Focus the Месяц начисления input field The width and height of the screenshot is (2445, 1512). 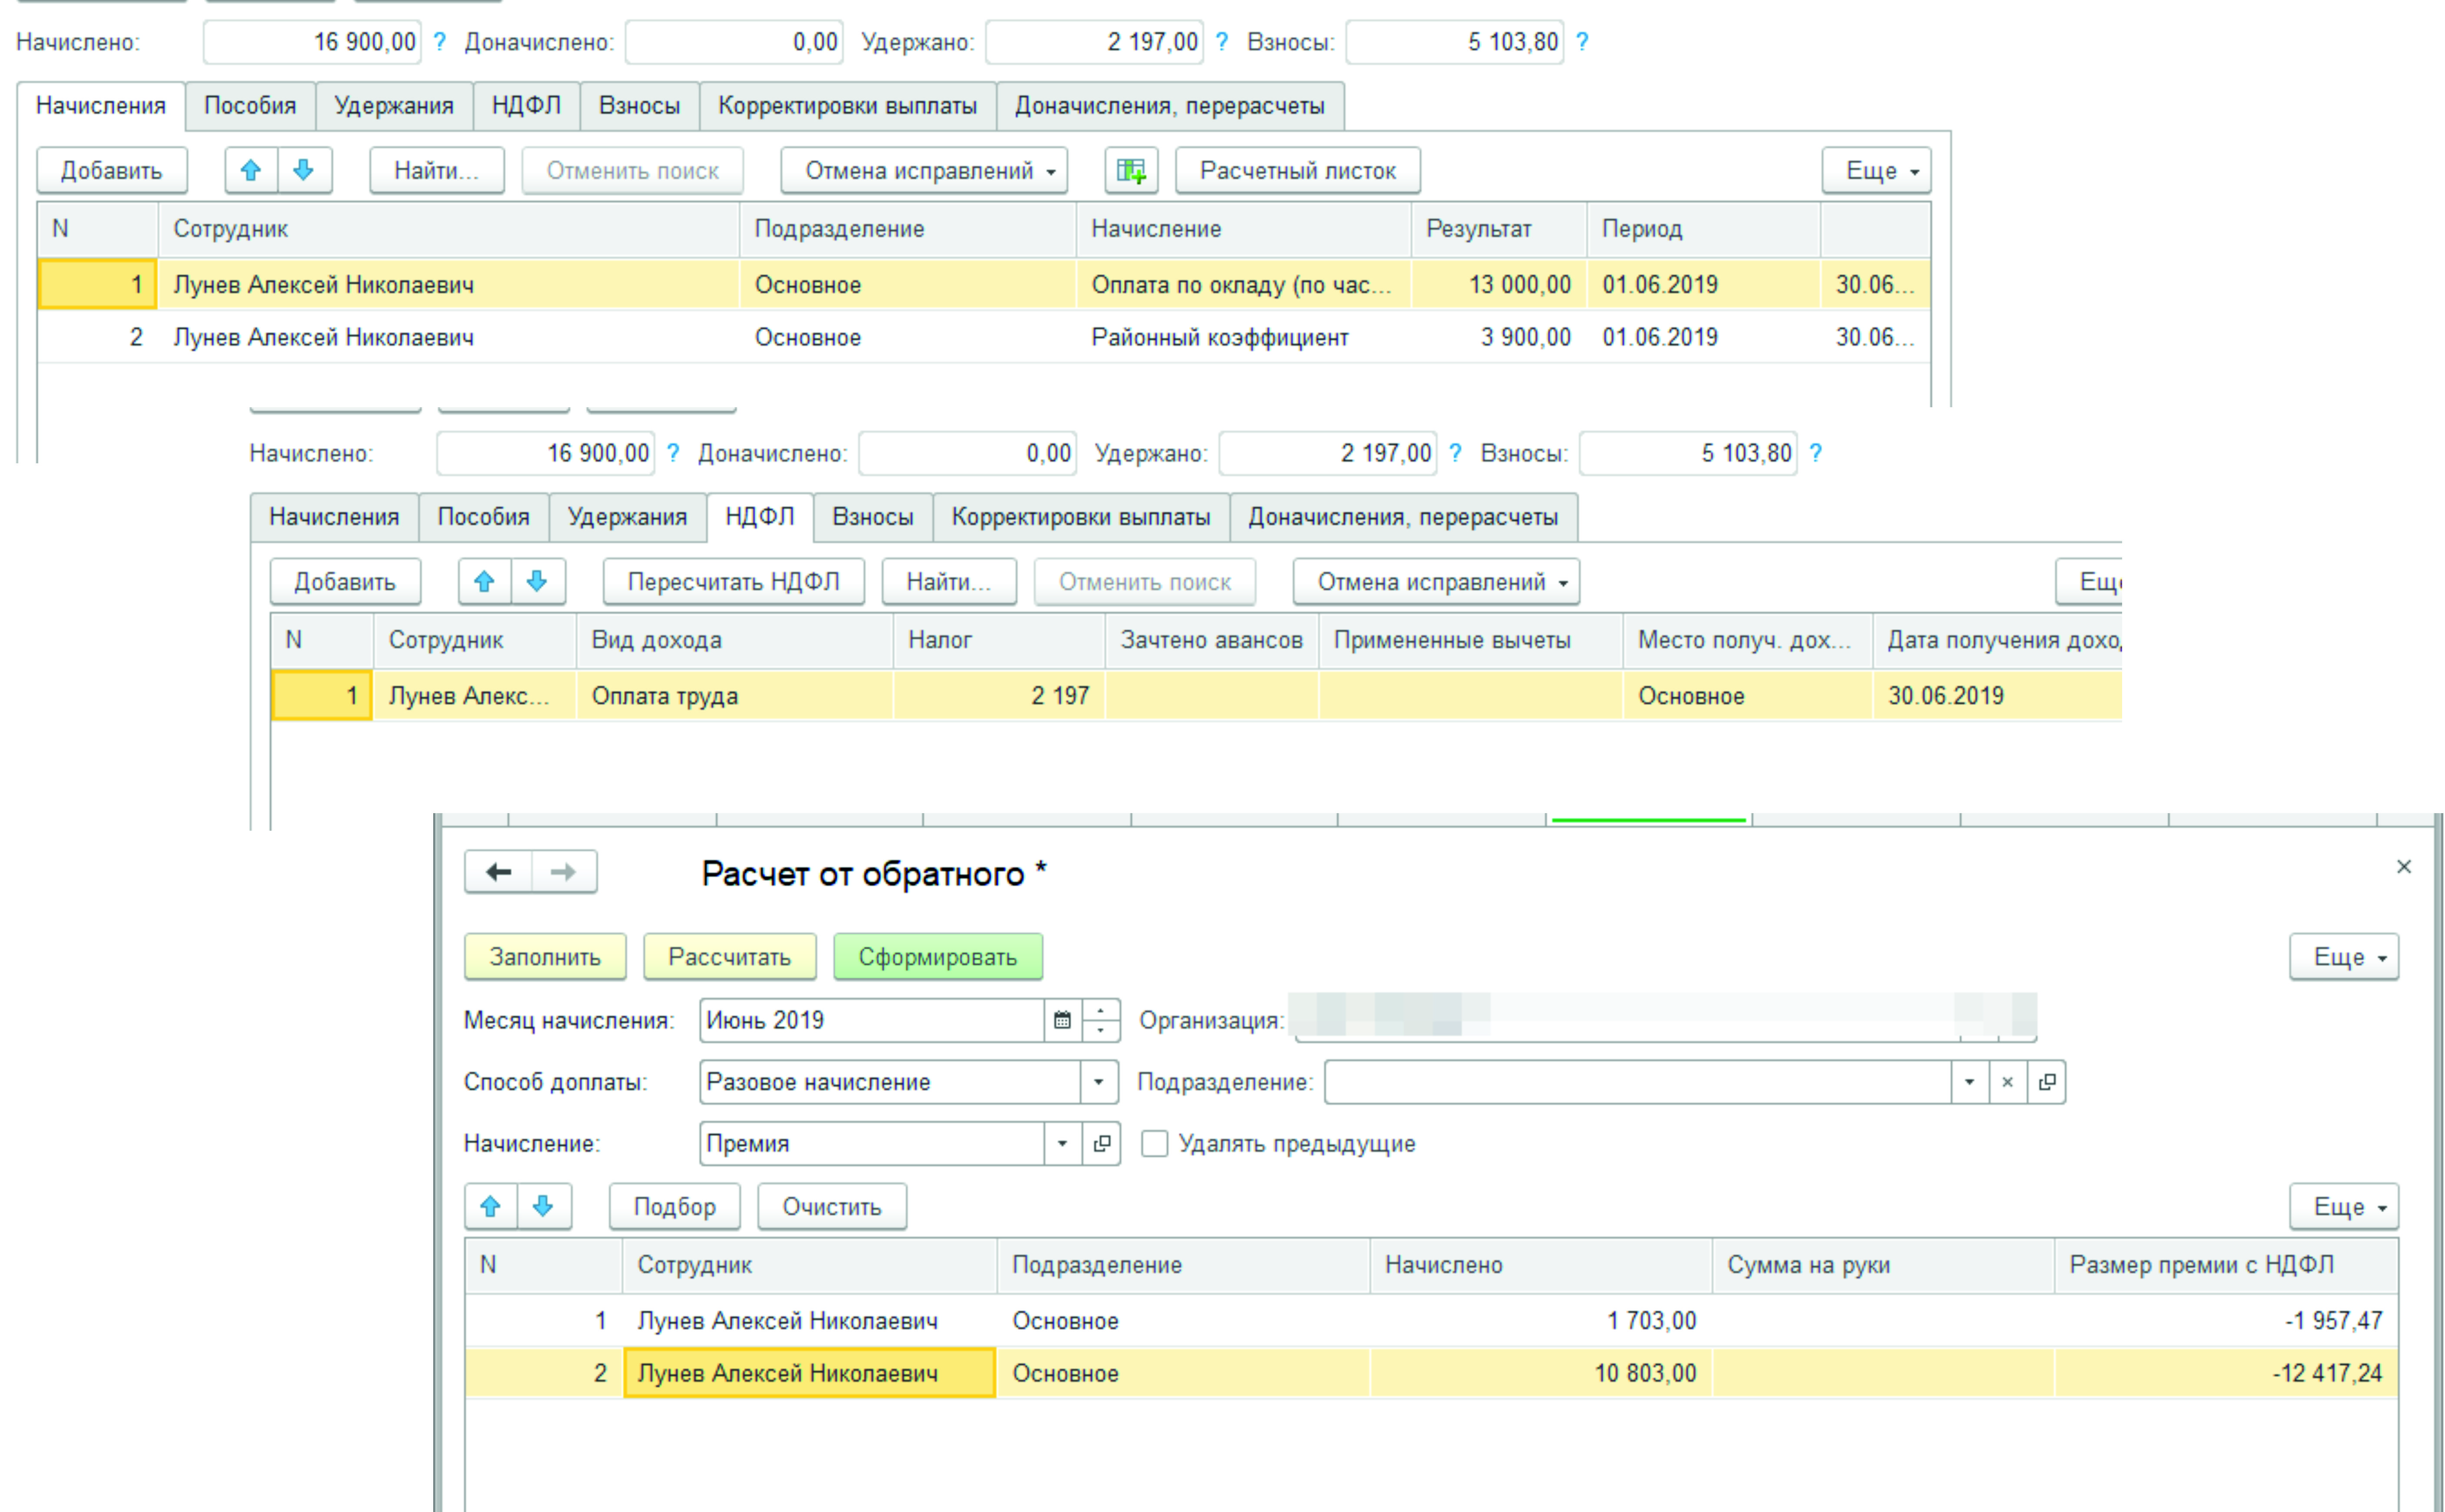pos(872,1020)
